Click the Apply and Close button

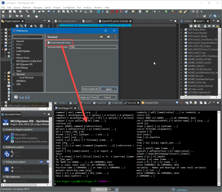pos(88,97)
